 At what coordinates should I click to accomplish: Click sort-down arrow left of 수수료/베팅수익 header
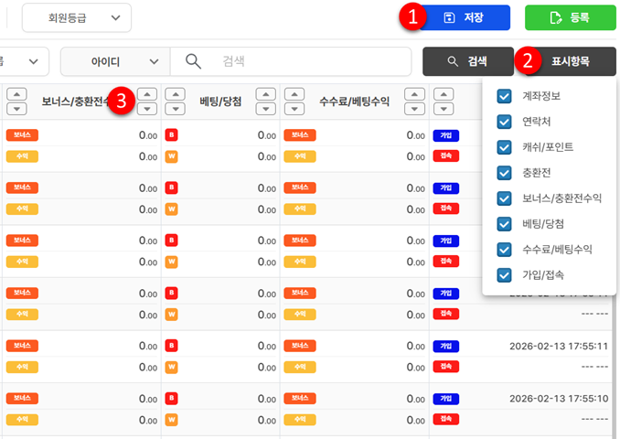294,109
